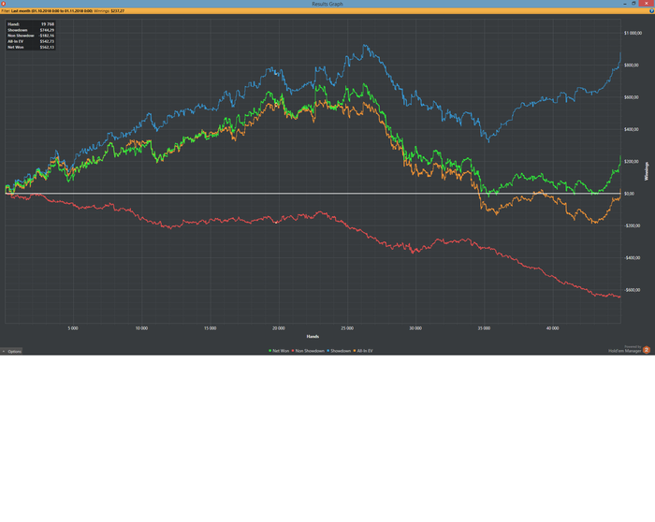Click the $1 000,00 y-axis label
This screenshot has height=522, width=655.
tap(633, 33)
